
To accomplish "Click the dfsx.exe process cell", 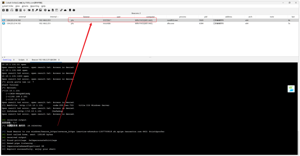I will pos(171,24).
